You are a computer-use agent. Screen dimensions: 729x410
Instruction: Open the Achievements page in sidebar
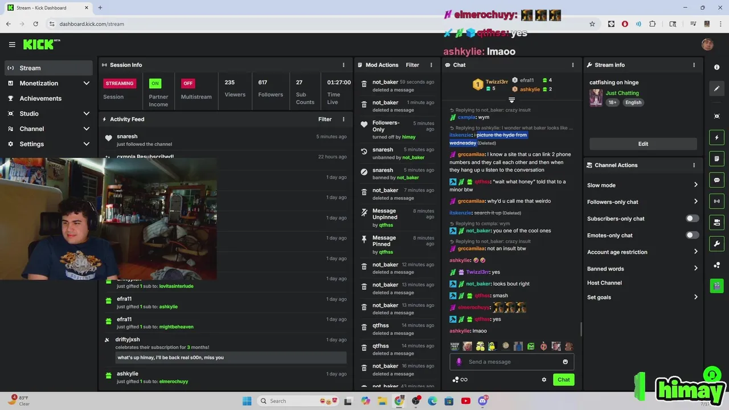coord(48,99)
